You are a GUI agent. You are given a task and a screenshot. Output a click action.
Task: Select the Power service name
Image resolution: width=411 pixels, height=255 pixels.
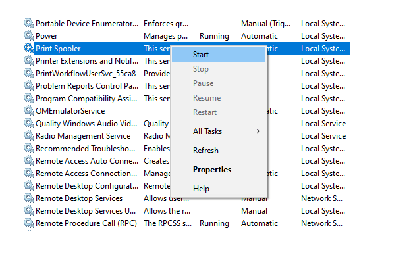46,36
